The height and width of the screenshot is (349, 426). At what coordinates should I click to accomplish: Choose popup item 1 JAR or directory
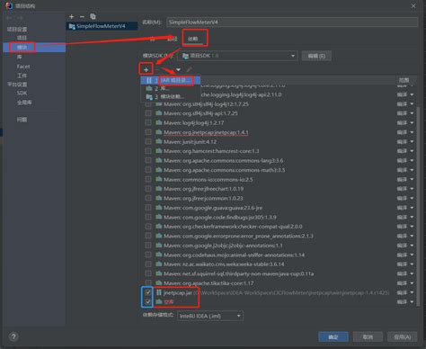click(x=171, y=80)
